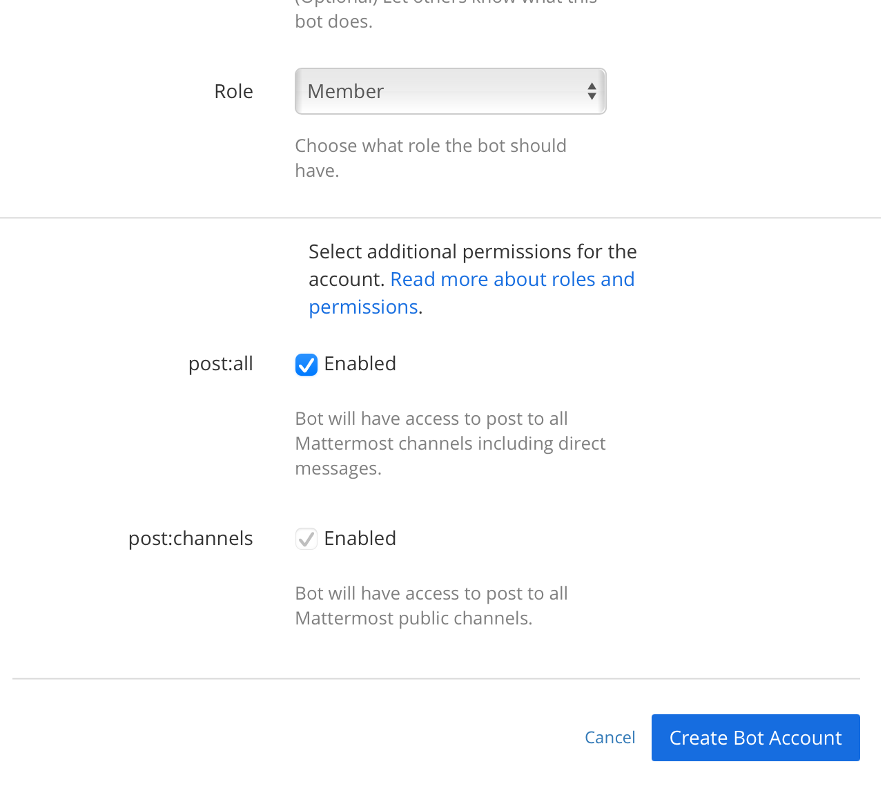Image resolution: width=896 pixels, height=793 pixels.
Task: Uncheck the post:all Enabled checkbox
Action: pos(306,365)
